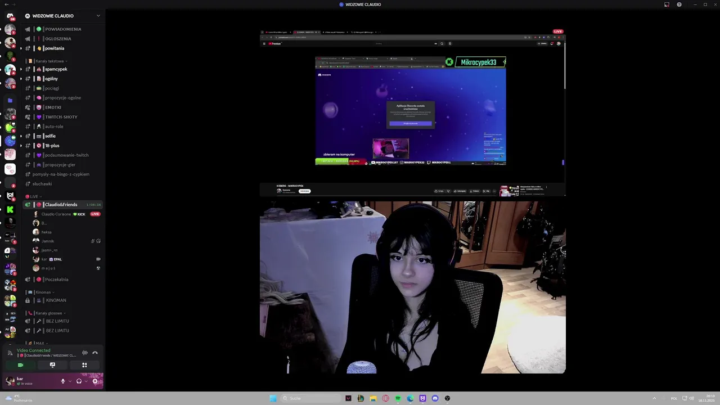Click the connection signal icon beside Video Connected
The image size is (720, 405).
(10, 353)
